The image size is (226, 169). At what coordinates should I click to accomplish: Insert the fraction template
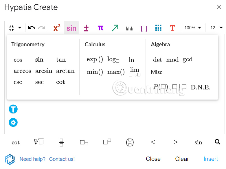[62, 142]
